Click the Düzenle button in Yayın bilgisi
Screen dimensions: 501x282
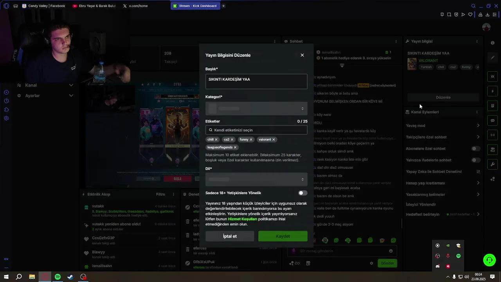pos(443,97)
